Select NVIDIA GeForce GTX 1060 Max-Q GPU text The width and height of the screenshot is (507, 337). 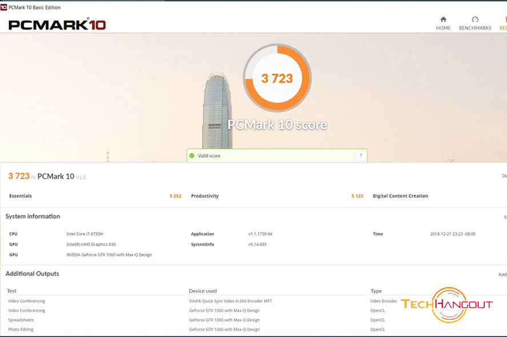[x=109, y=255]
